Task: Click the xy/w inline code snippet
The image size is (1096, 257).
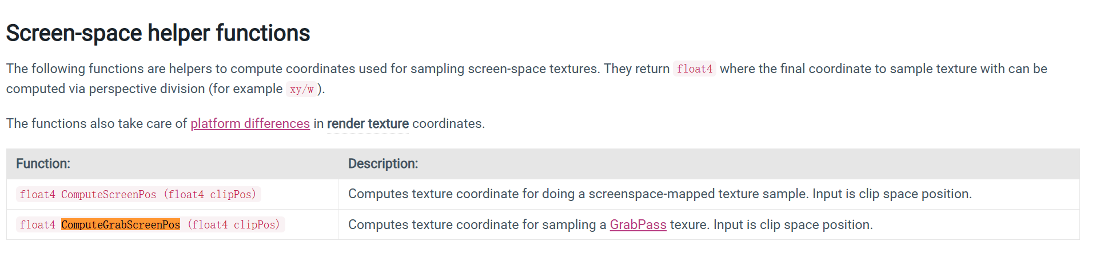Action: (x=302, y=89)
